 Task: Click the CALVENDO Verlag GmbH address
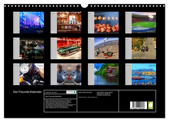[x=105, y=94]
